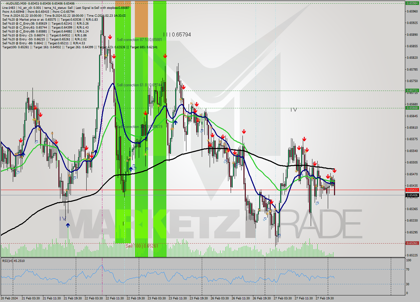
Task: Click the 'RSI(14) 45.2510' indicator label
Action: tap(13, 261)
